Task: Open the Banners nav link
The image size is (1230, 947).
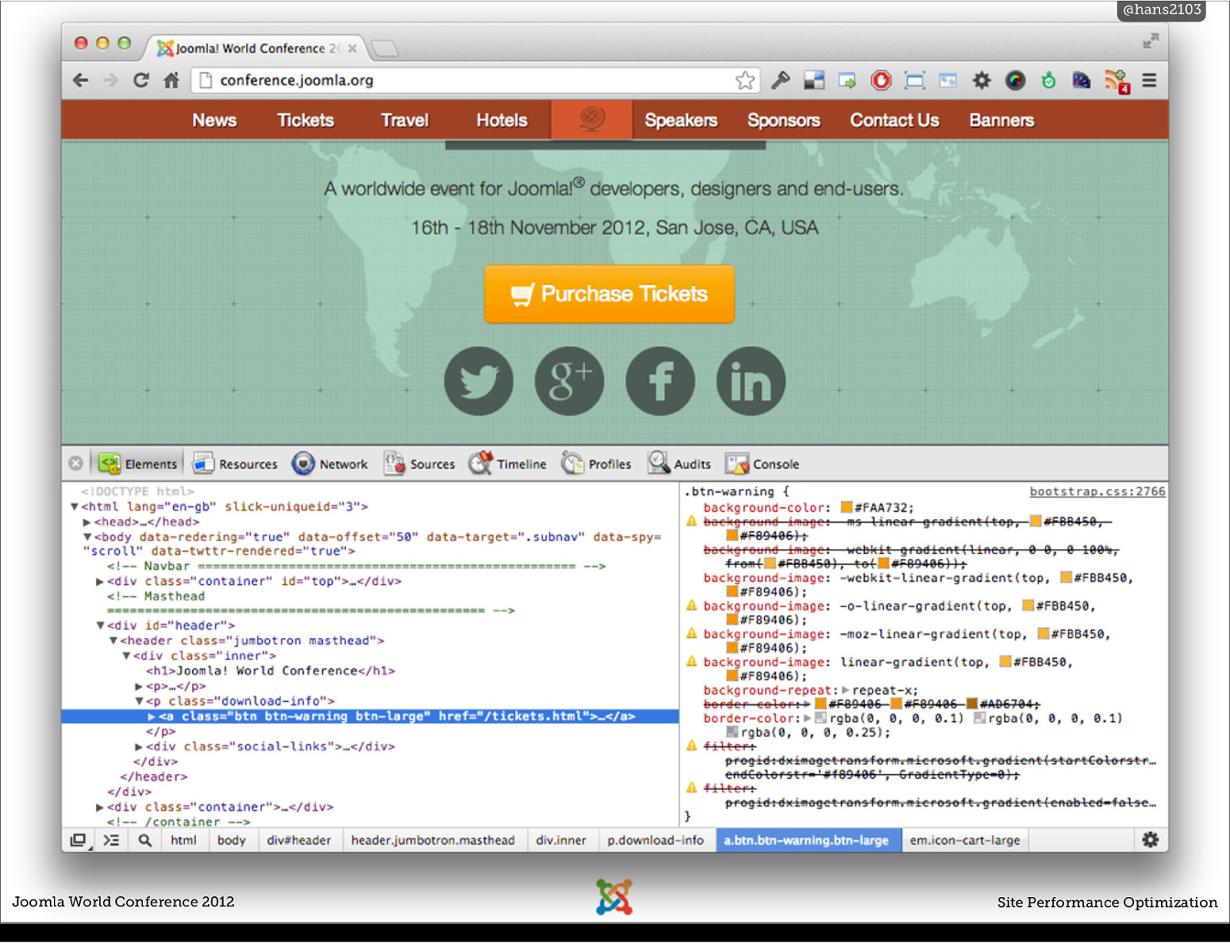Action: [x=1001, y=120]
